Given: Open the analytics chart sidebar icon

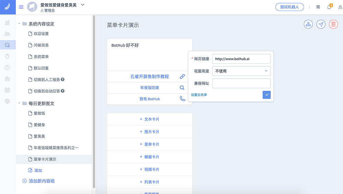Looking at the screenshot, I should pyautogui.click(x=7, y=23).
